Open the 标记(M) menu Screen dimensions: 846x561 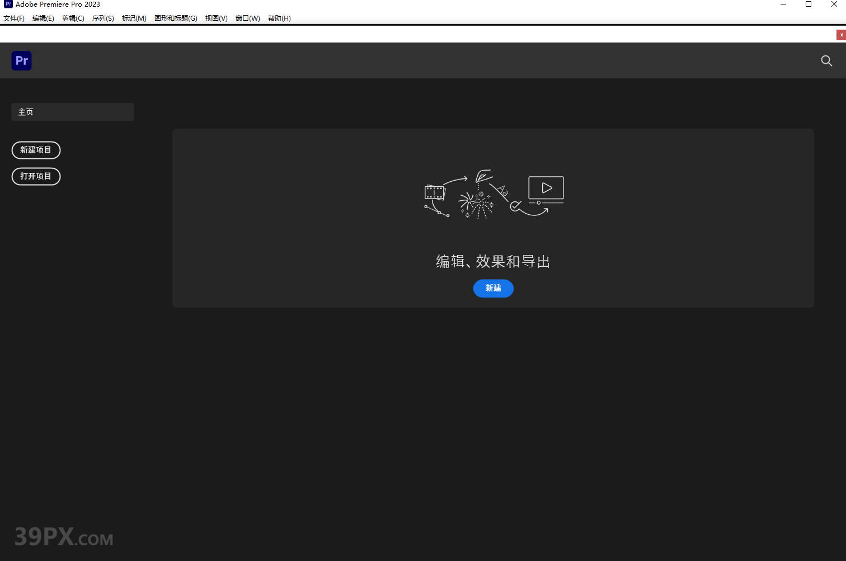click(x=134, y=18)
